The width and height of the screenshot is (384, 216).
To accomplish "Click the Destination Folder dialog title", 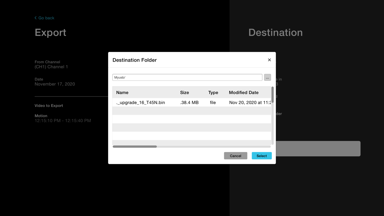I will [x=135, y=60].
